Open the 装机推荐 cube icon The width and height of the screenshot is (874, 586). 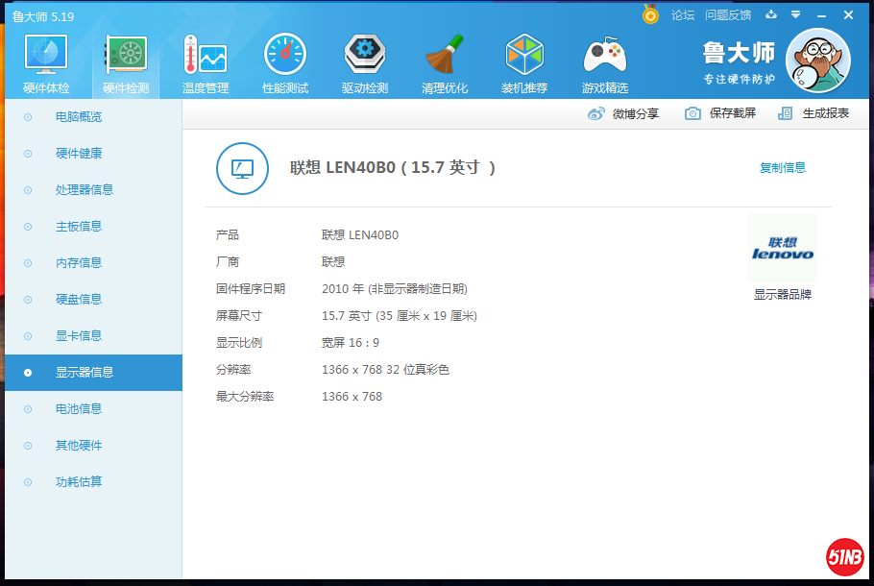coord(524,58)
